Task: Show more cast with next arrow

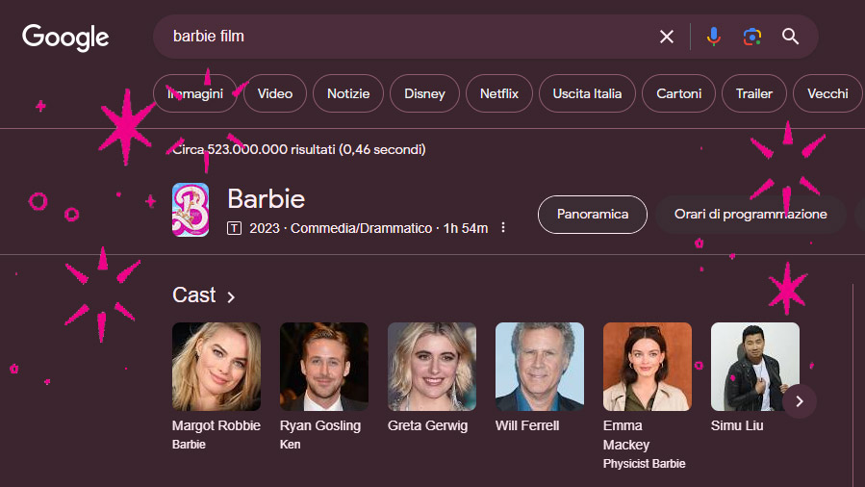Action: pyautogui.click(x=800, y=401)
